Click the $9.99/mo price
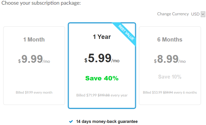 [x=34, y=59]
